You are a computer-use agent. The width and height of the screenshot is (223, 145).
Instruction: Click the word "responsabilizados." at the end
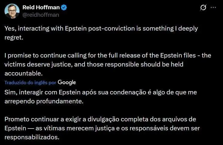tap(32, 137)
